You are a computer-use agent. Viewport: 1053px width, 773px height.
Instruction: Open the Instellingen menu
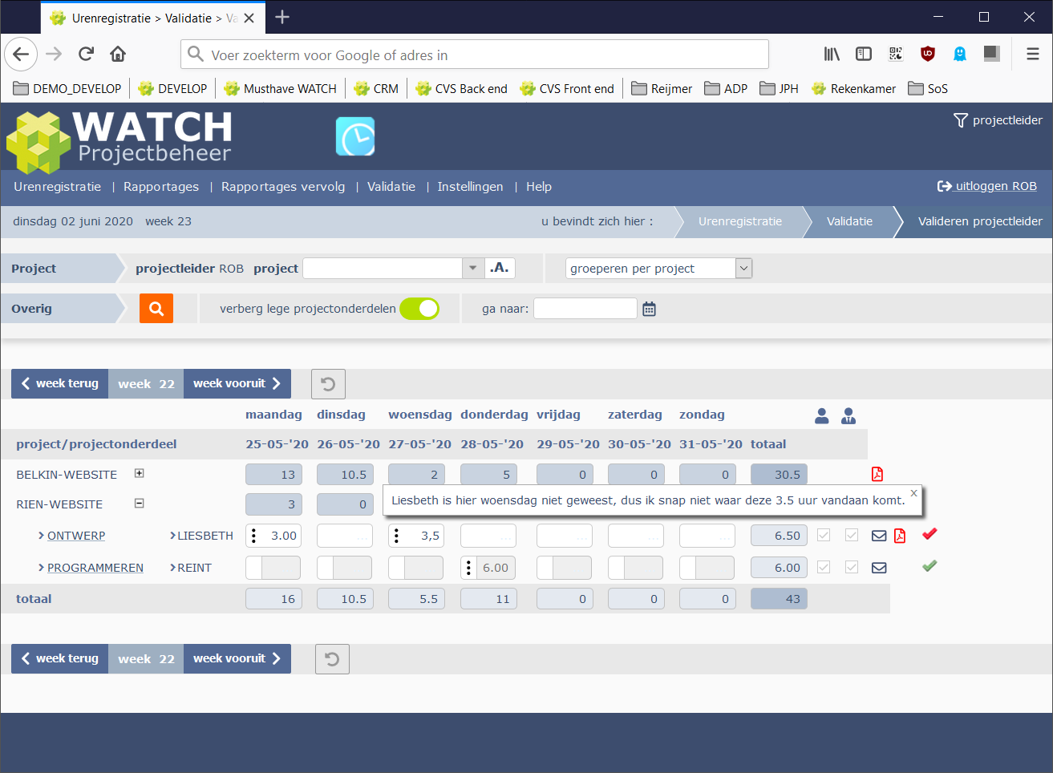(470, 187)
